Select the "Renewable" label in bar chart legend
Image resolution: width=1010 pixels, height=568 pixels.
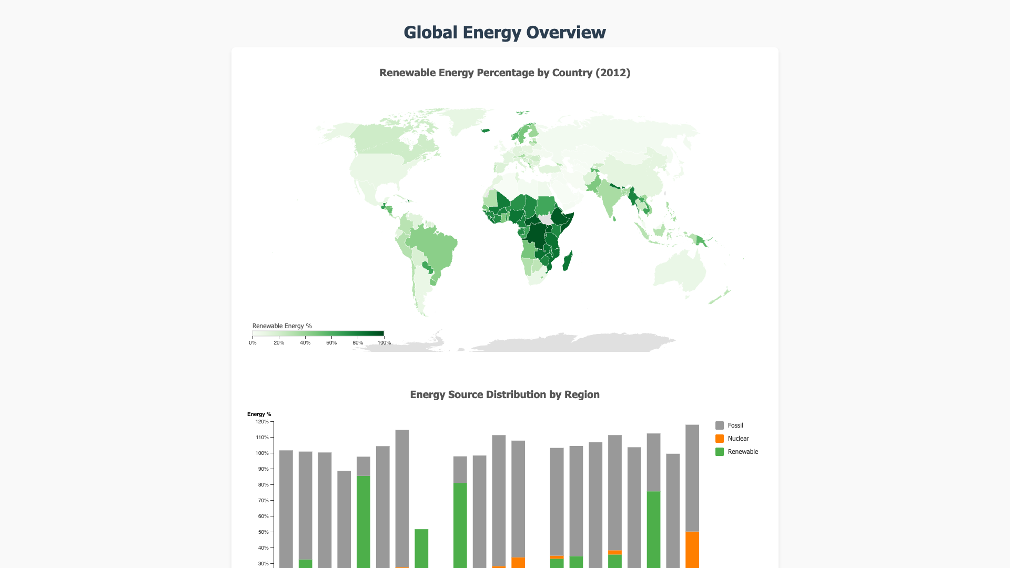coord(743,452)
